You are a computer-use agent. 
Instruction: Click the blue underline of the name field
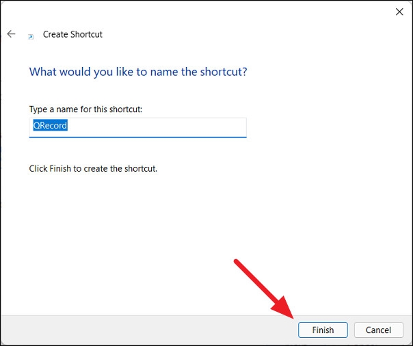pos(137,137)
